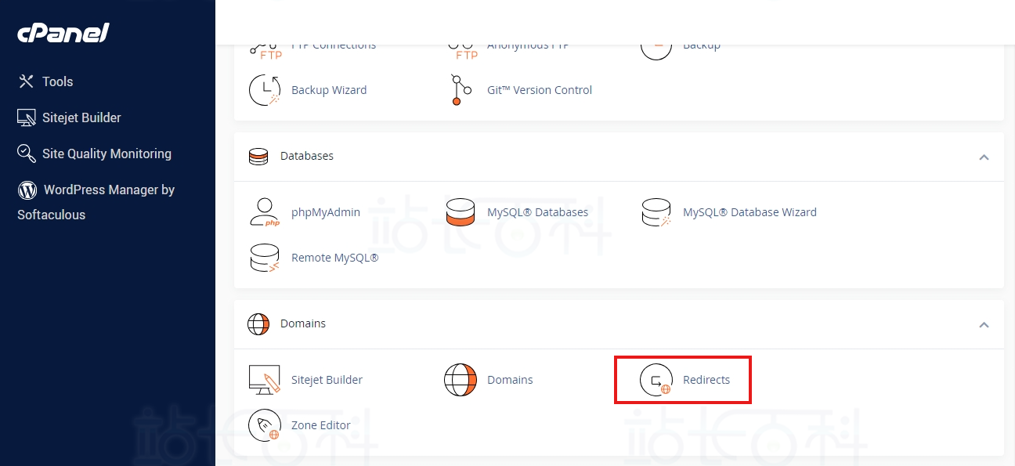Image resolution: width=1015 pixels, height=466 pixels.
Task: Open Sitejet Builder link under Domains
Action: point(327,380)
